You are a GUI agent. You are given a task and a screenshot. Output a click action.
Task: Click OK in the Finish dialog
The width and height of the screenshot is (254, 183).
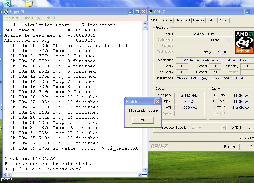(143, 120)
